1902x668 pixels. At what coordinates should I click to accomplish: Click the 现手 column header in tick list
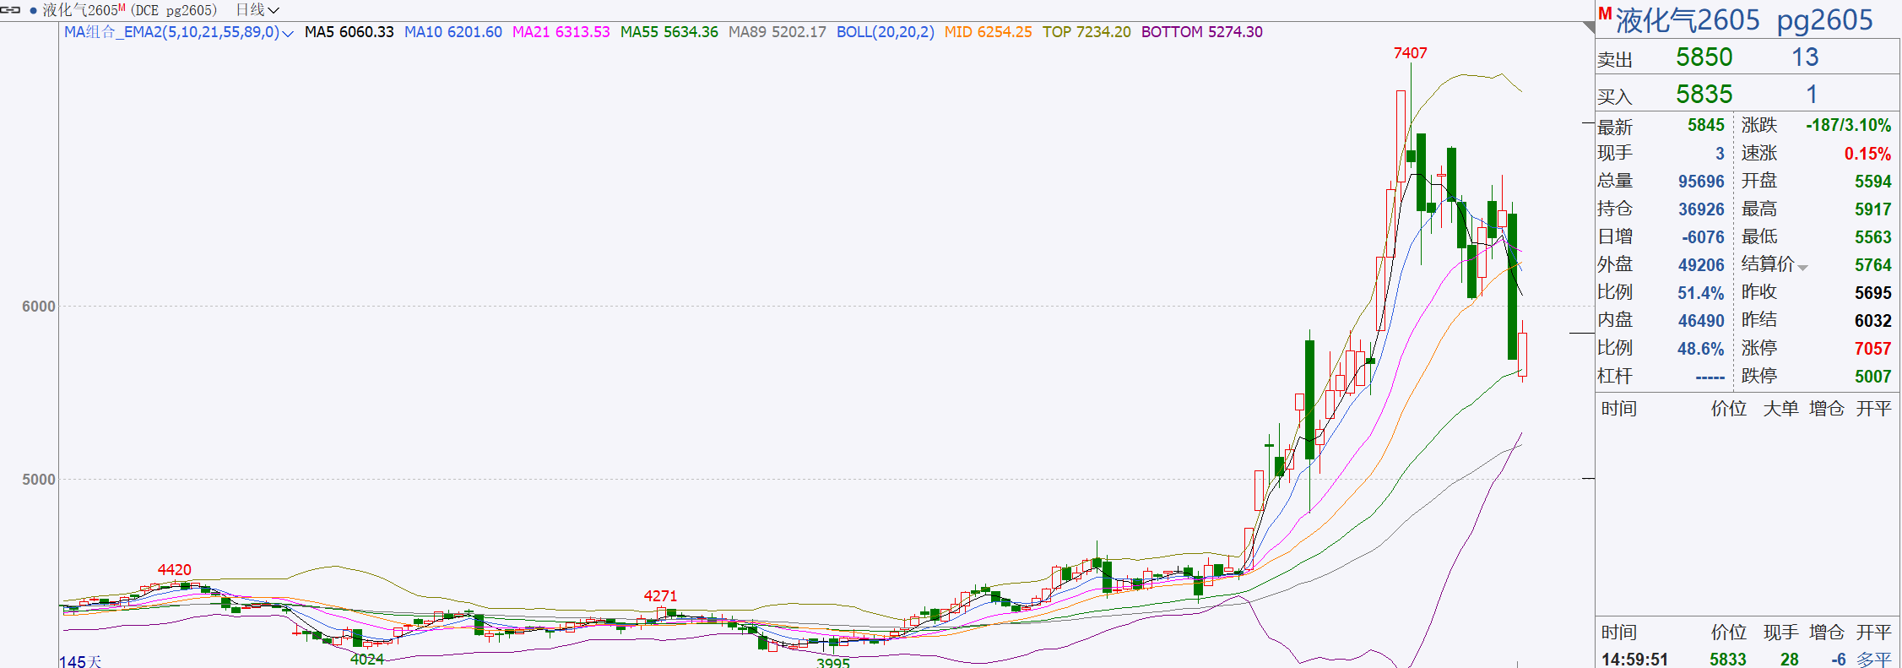point(1780,633)
